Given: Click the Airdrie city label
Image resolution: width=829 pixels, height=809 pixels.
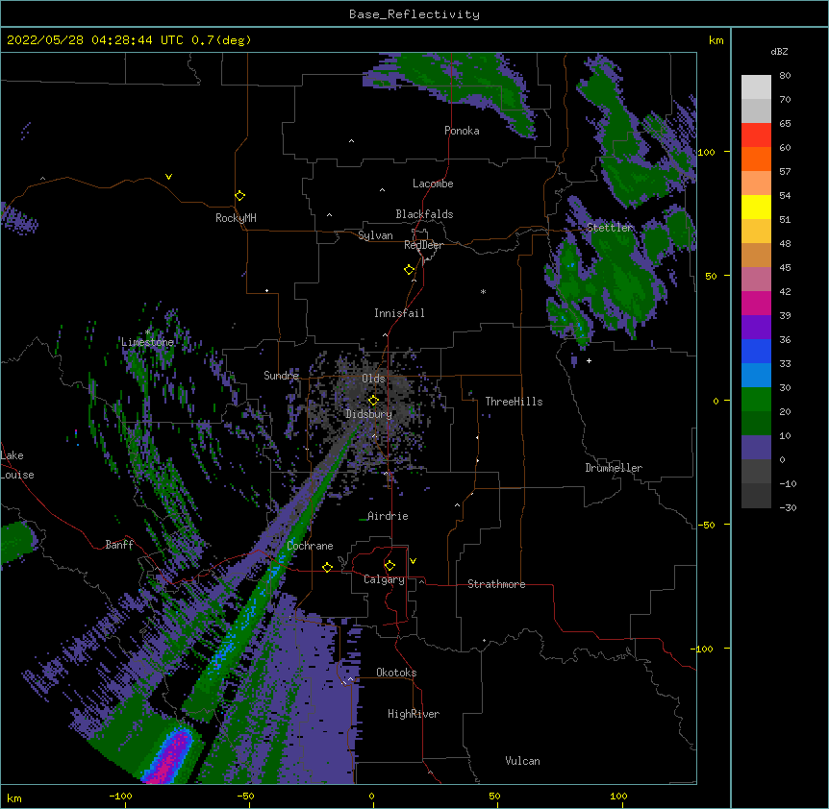Looking at the screenshot, I should point(388,516).
